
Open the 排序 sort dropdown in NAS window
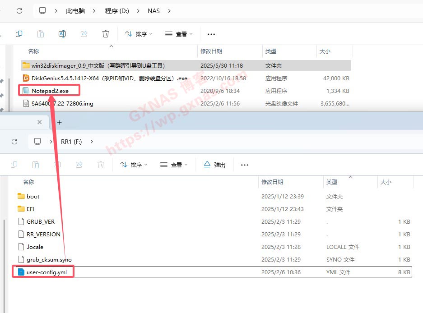(139, 34)
